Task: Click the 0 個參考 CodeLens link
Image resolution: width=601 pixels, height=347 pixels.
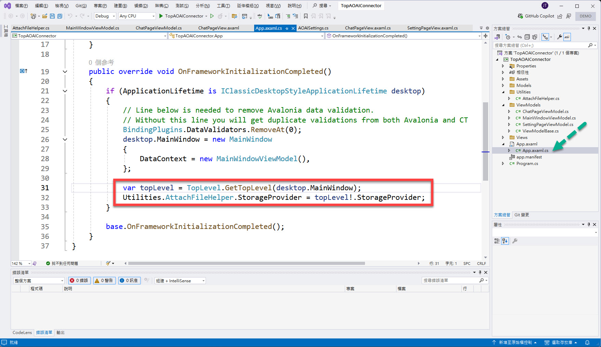Action: 101,63
